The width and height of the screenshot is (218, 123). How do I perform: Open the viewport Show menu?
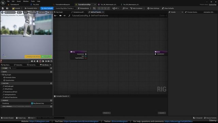26,13
